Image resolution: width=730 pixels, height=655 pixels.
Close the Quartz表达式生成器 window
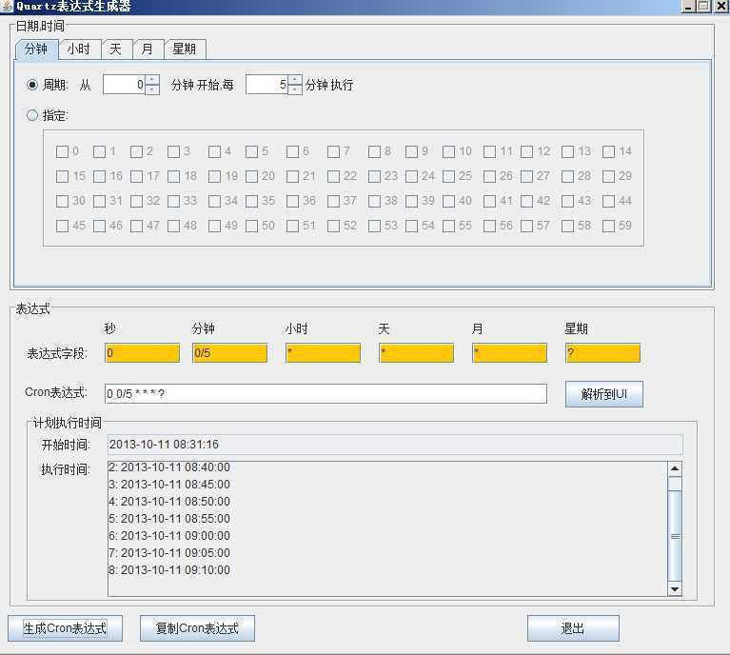coord(721,6)
